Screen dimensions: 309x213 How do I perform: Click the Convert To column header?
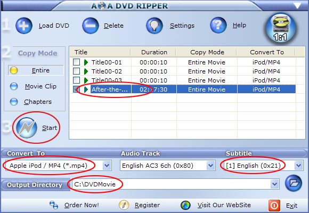click(x=266, y=52)
